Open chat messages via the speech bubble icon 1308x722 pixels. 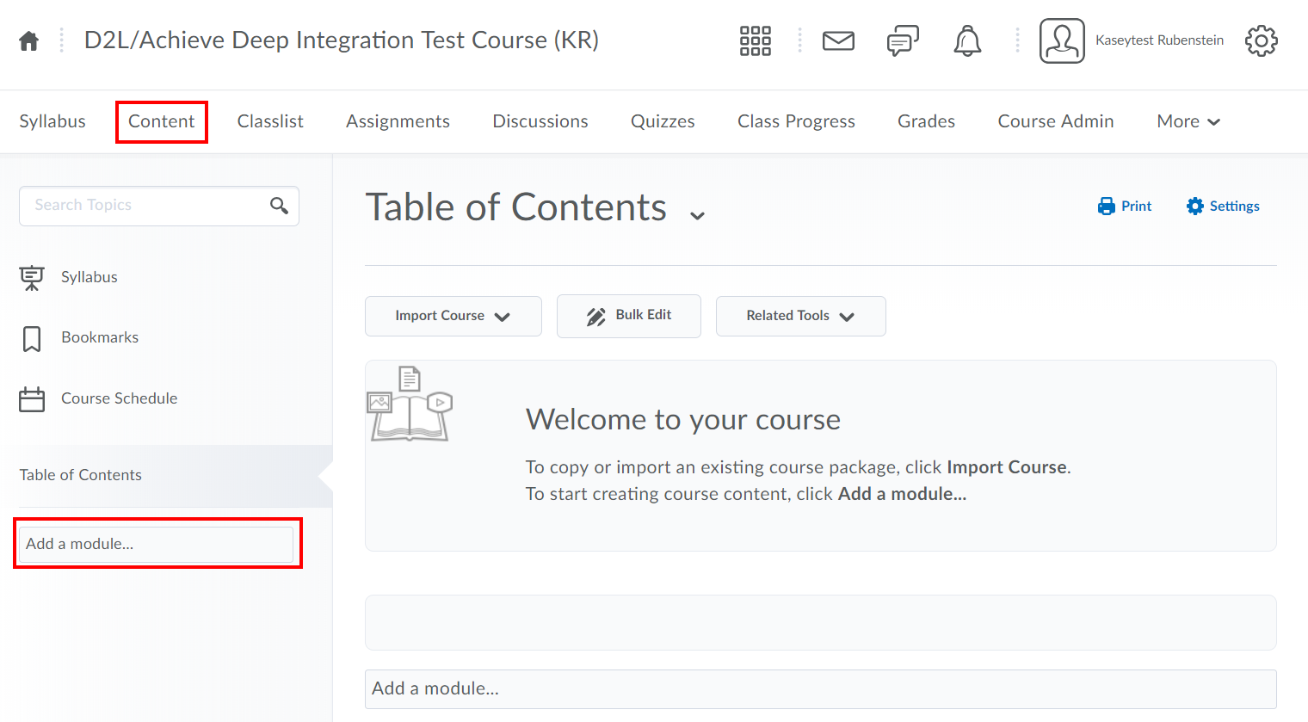[x=902, y=40]
